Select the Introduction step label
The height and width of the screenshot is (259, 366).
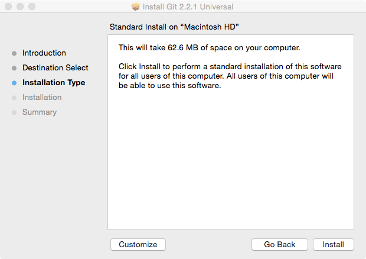point(44,53)
